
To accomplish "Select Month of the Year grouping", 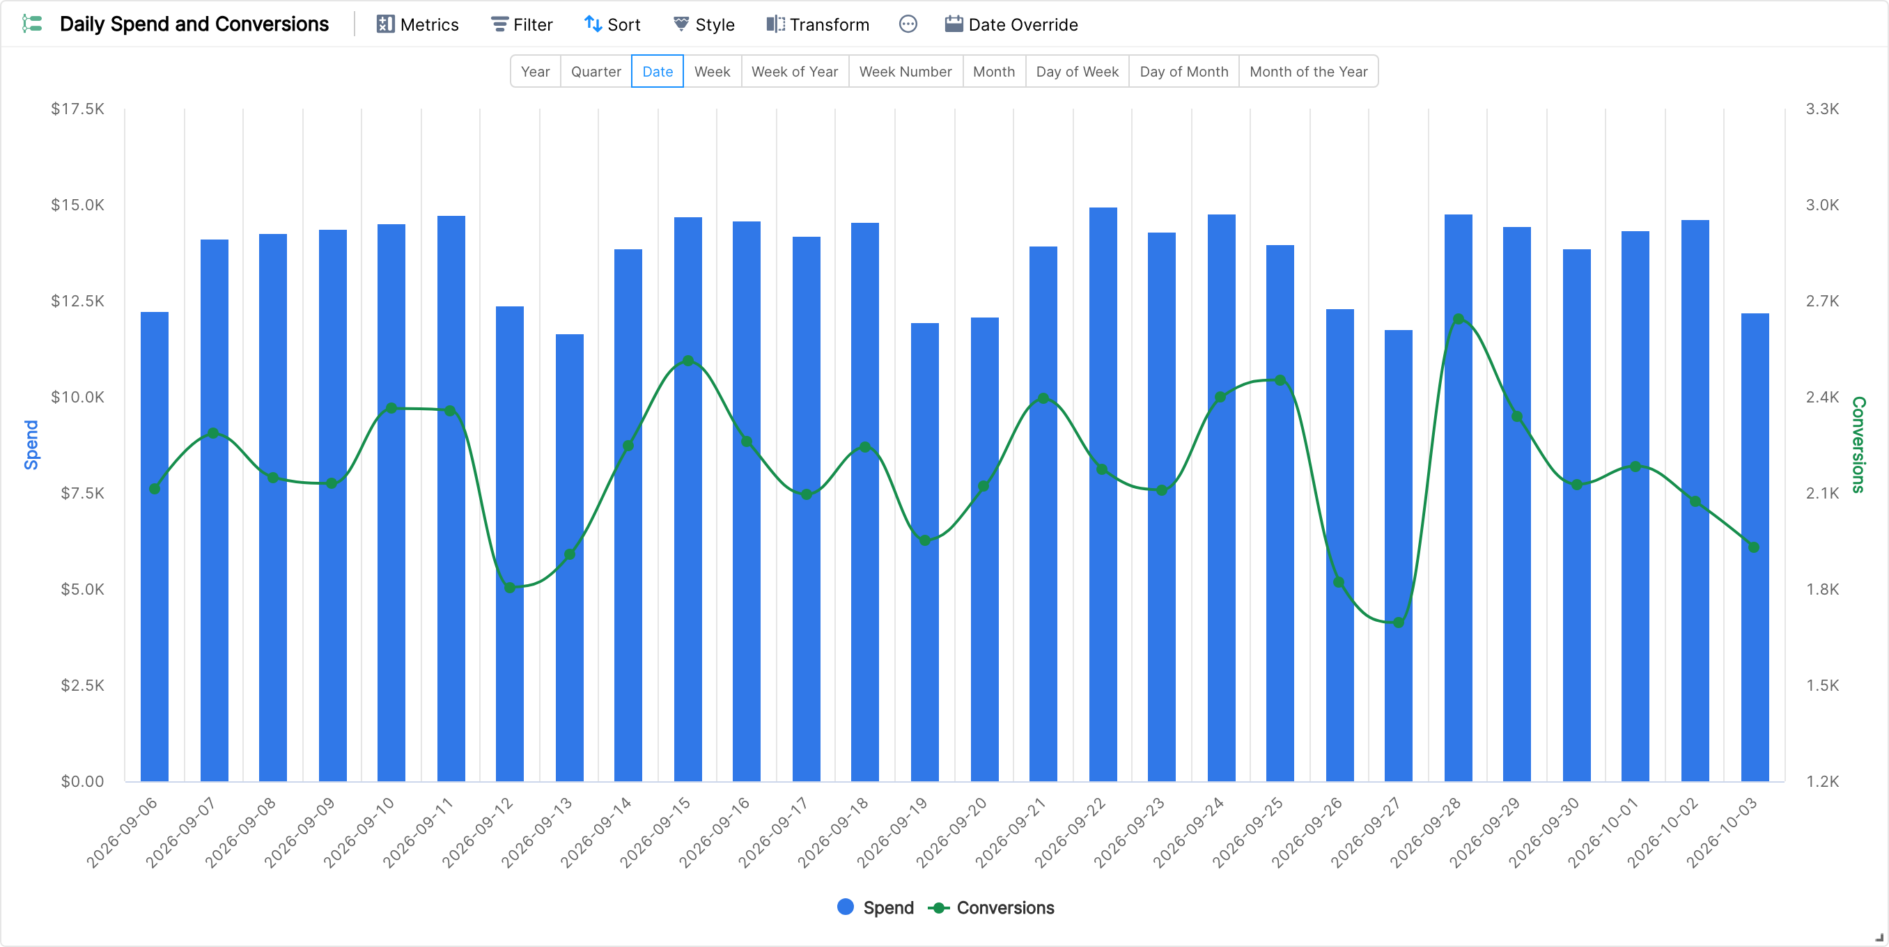I will pos(1308,71).
